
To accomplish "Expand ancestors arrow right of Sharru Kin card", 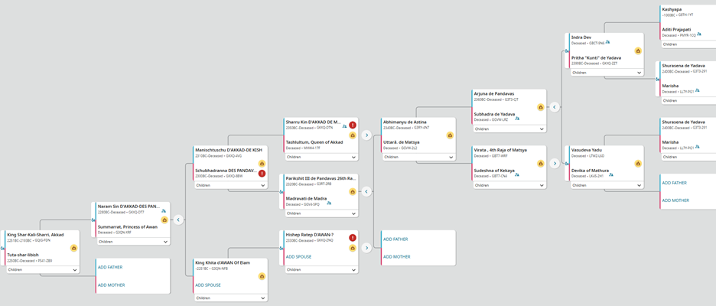I will [366, 135].
